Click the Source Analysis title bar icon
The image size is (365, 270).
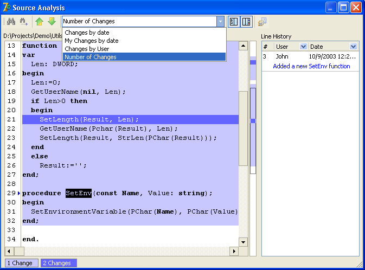[x=8, y=8]
